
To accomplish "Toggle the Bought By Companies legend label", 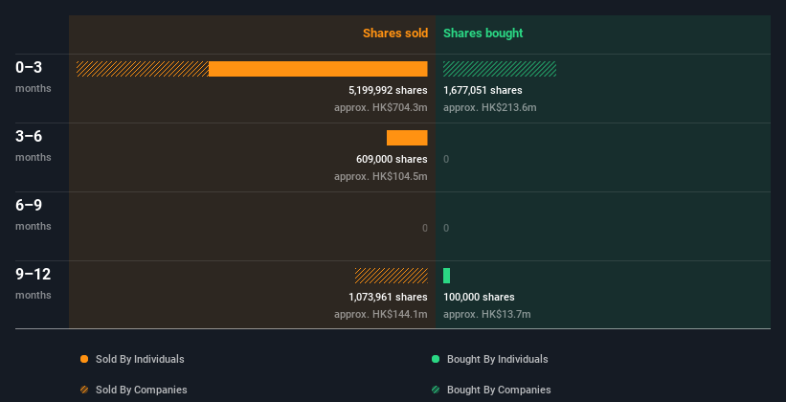I will (x=499, y=390).
